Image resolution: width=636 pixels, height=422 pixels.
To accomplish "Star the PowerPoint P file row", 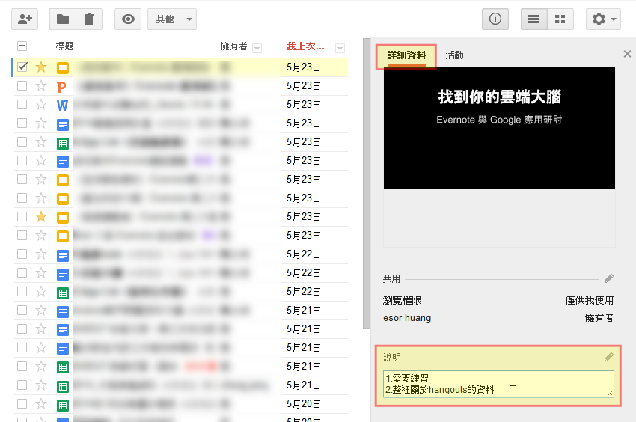I will click(41, 85).
